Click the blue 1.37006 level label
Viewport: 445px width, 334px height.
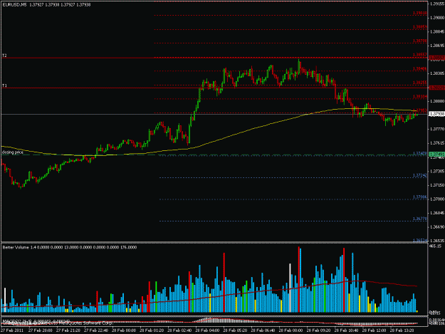(420, 197)
